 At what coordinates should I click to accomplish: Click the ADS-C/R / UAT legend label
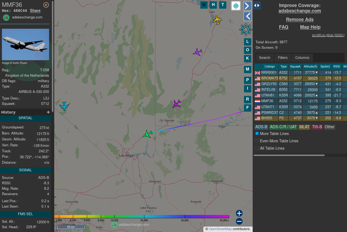283,127
